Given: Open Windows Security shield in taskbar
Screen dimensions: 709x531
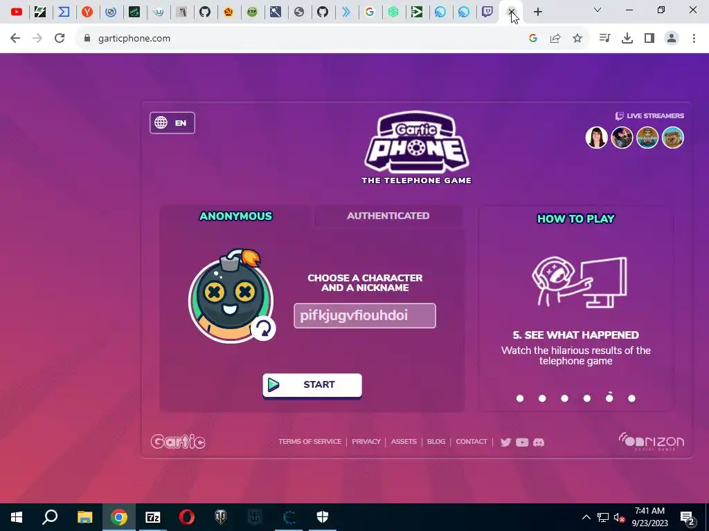Looking at the screenshot, I should [x=323, y=517].
